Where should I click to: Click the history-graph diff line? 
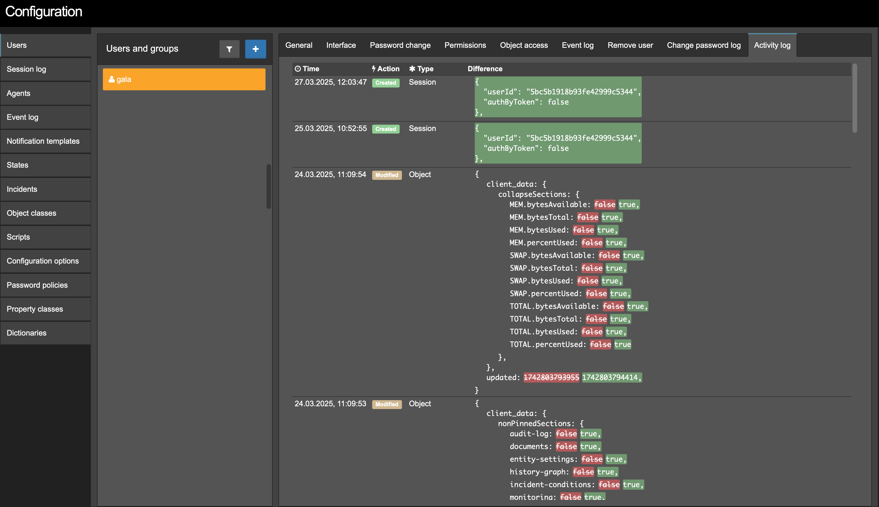[564, 472]
